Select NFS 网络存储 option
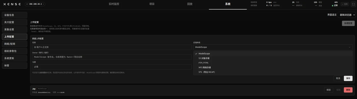Image resolution: width=357 pixels, height=99 pixels. point(205,67)
